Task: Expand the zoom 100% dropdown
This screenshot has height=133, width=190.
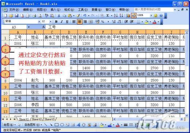Action: tap(151, 16)
